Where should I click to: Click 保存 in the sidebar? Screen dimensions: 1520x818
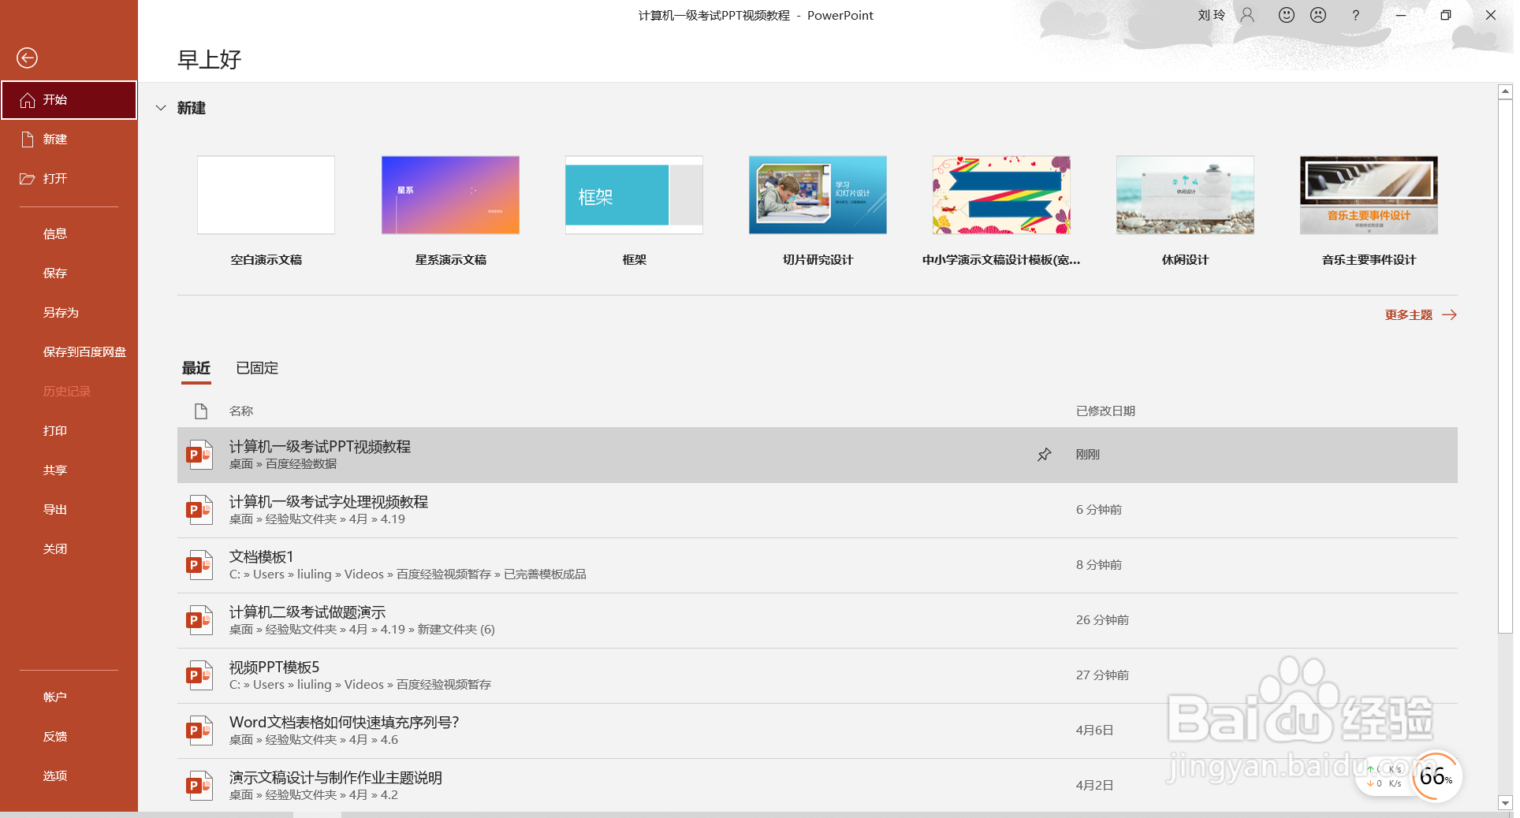69,273
